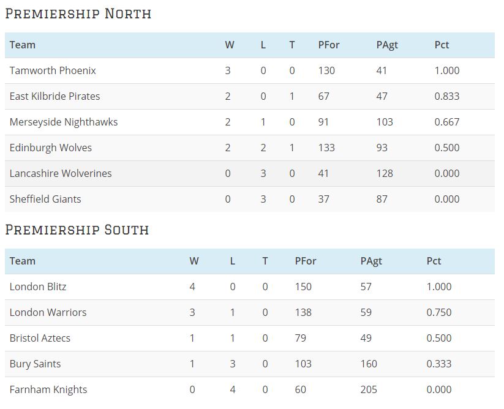
Task: Click the Tamworth Phoenix team name
Action: point(53,70)
